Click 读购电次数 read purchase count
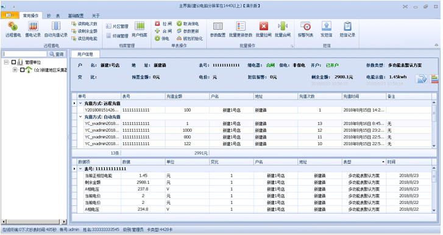This screenshot has width=443, height=235. tap(85, 24)
